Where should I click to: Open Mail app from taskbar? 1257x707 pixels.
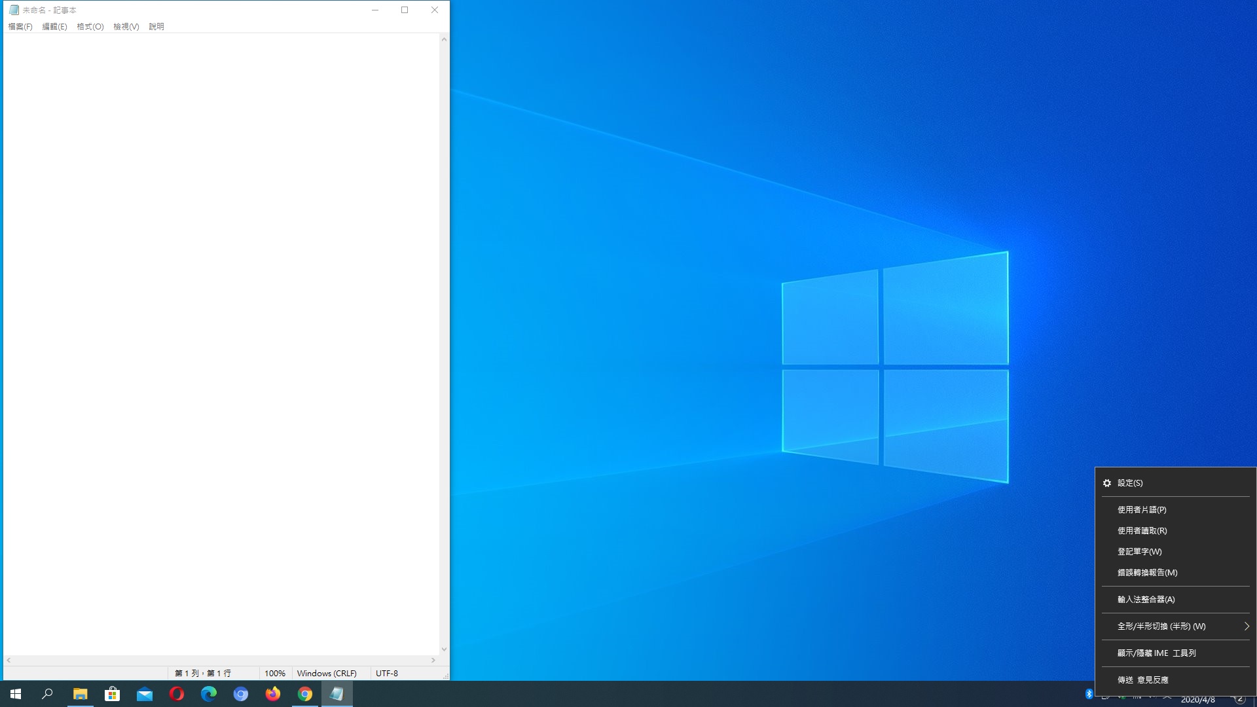click(x=144, y=694)
